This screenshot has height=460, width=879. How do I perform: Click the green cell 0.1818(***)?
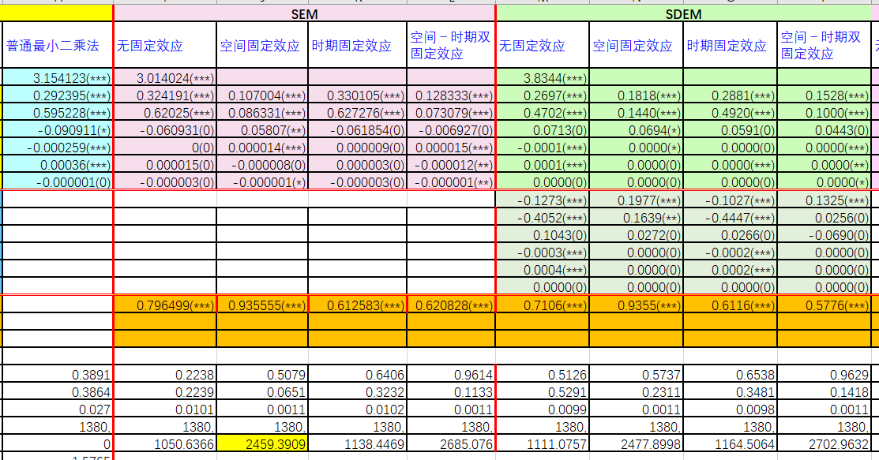pos(637,95)
